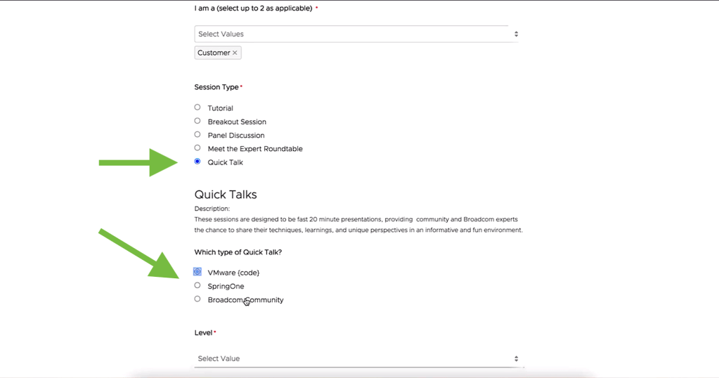Click the Quick Talks heading

(x=226, y=194)
